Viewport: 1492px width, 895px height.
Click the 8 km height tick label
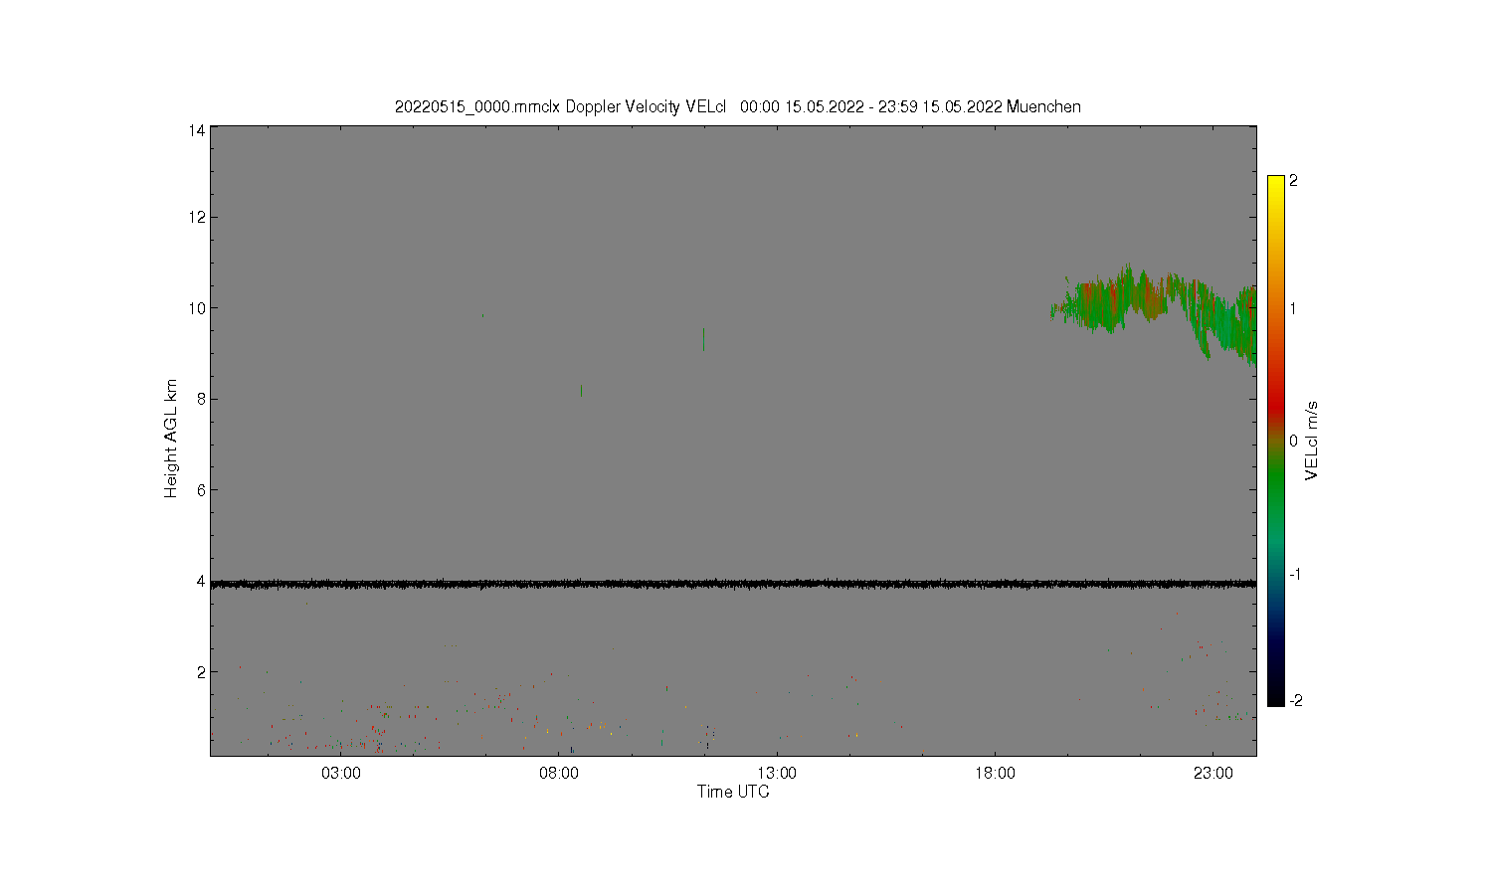tap(201, 399)
